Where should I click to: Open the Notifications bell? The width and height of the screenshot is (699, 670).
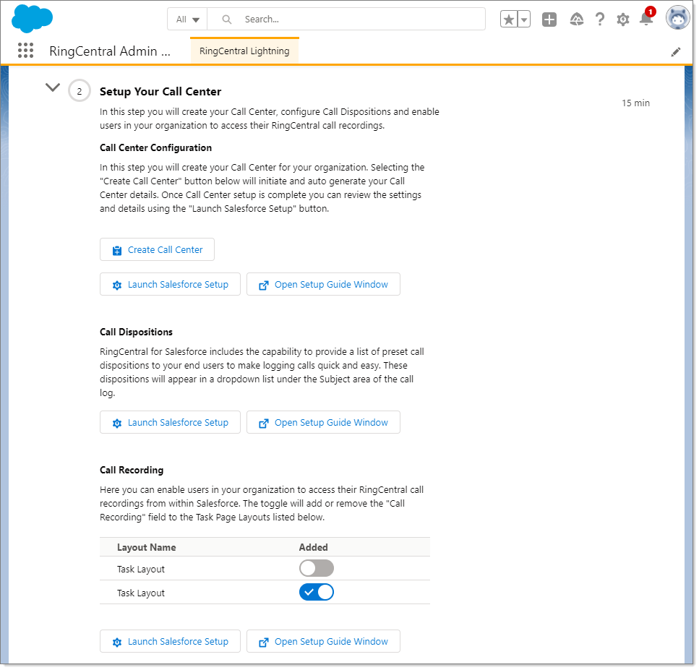tap(646, 20)
